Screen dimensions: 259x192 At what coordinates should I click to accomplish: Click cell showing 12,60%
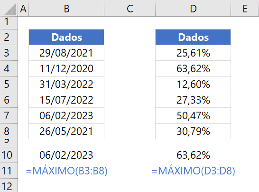coord(193,84)
